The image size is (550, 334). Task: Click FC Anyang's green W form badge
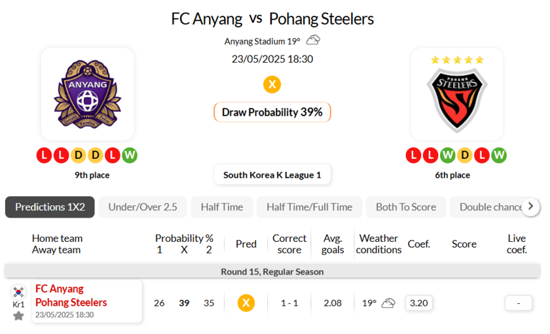pyautogui.click(x=130, y=156)
